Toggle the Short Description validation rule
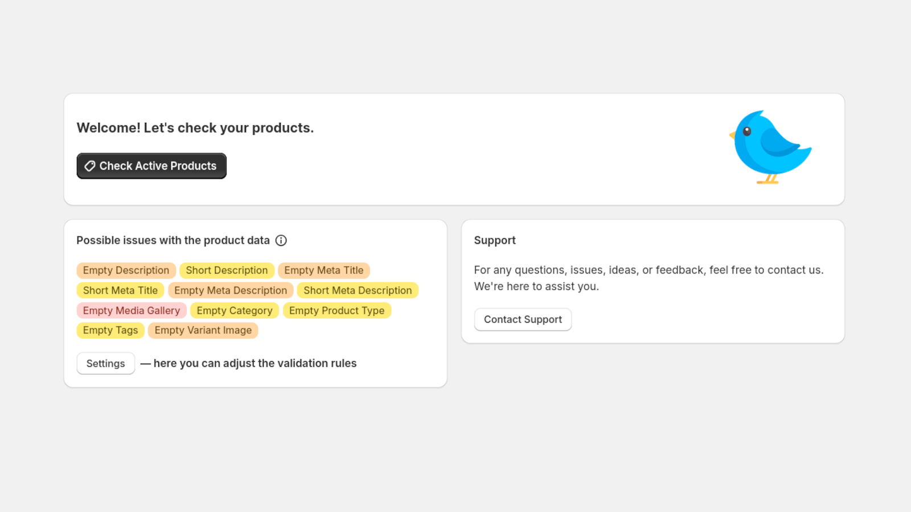Screen dimensions: 911x512 227,270
